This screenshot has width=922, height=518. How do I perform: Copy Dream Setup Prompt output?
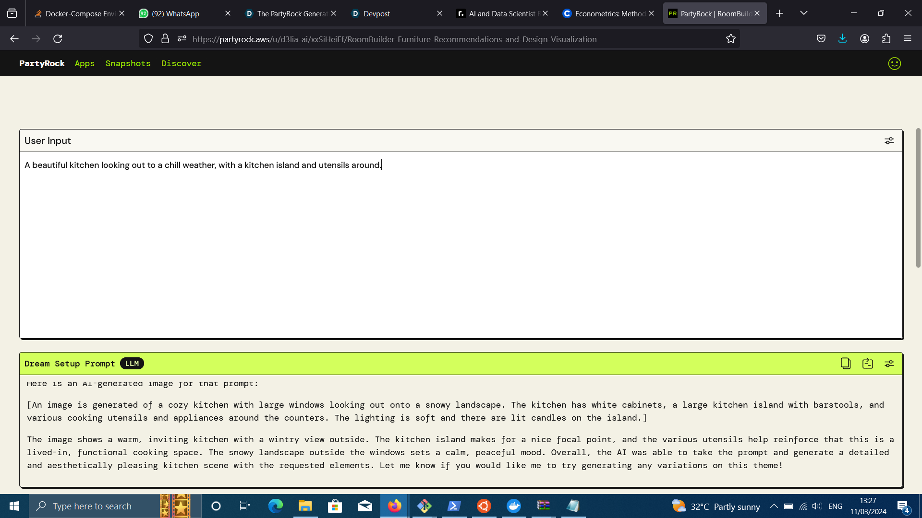tap(845, 364)
